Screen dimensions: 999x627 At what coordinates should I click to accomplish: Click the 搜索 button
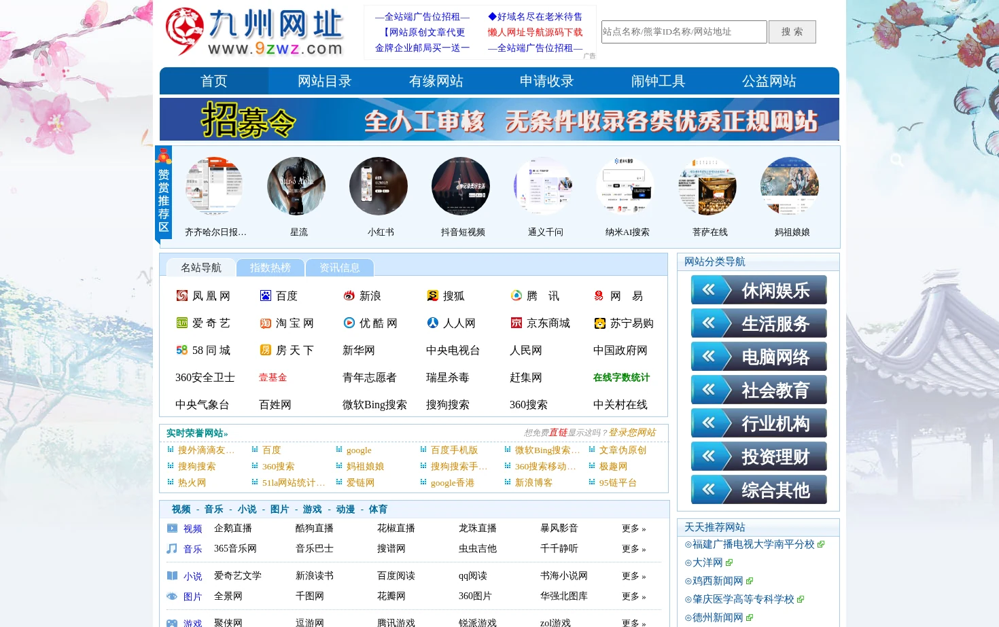coord(792,32)
